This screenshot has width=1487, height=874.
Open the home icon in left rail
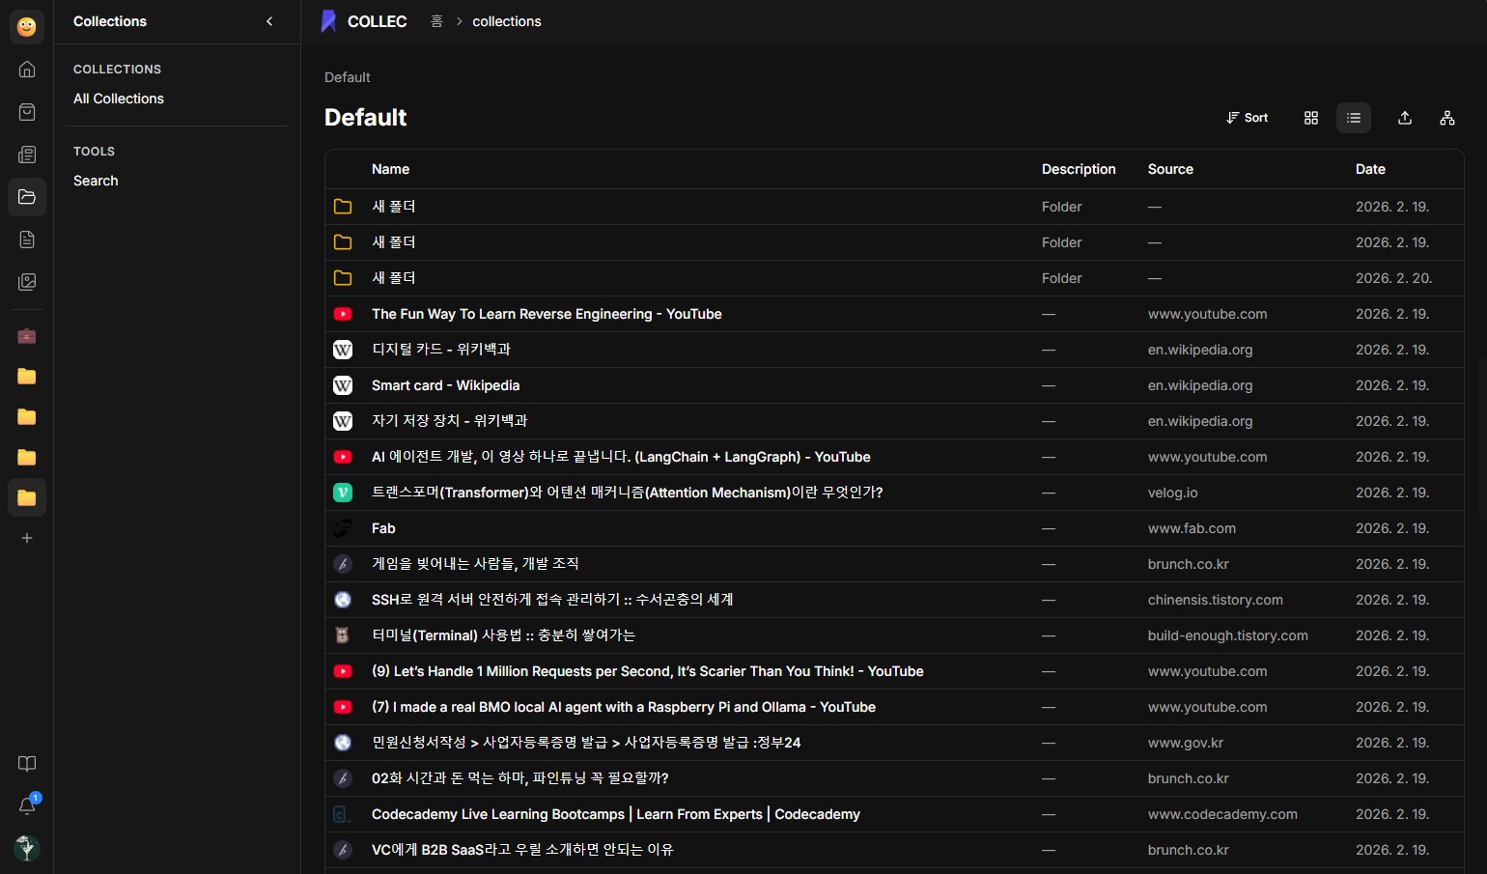27,70
